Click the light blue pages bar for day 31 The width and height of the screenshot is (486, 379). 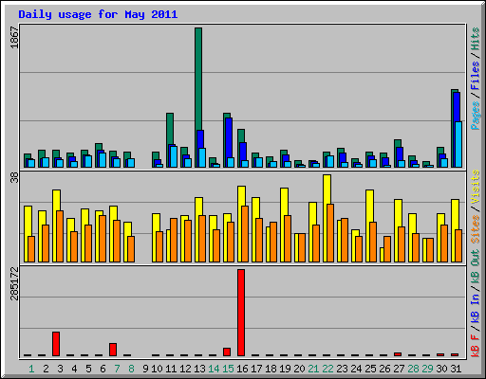458,144
